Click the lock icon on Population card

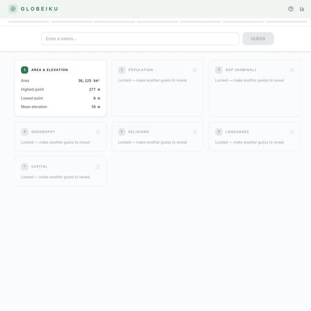tap(195, 70)
